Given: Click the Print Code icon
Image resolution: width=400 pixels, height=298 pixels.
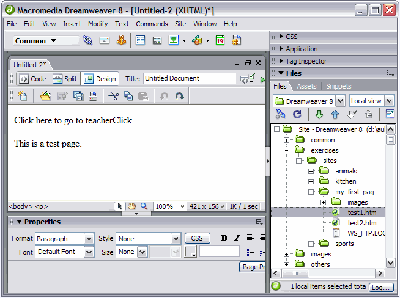Looking at the screenshot, I should click(x=93, y=96).
